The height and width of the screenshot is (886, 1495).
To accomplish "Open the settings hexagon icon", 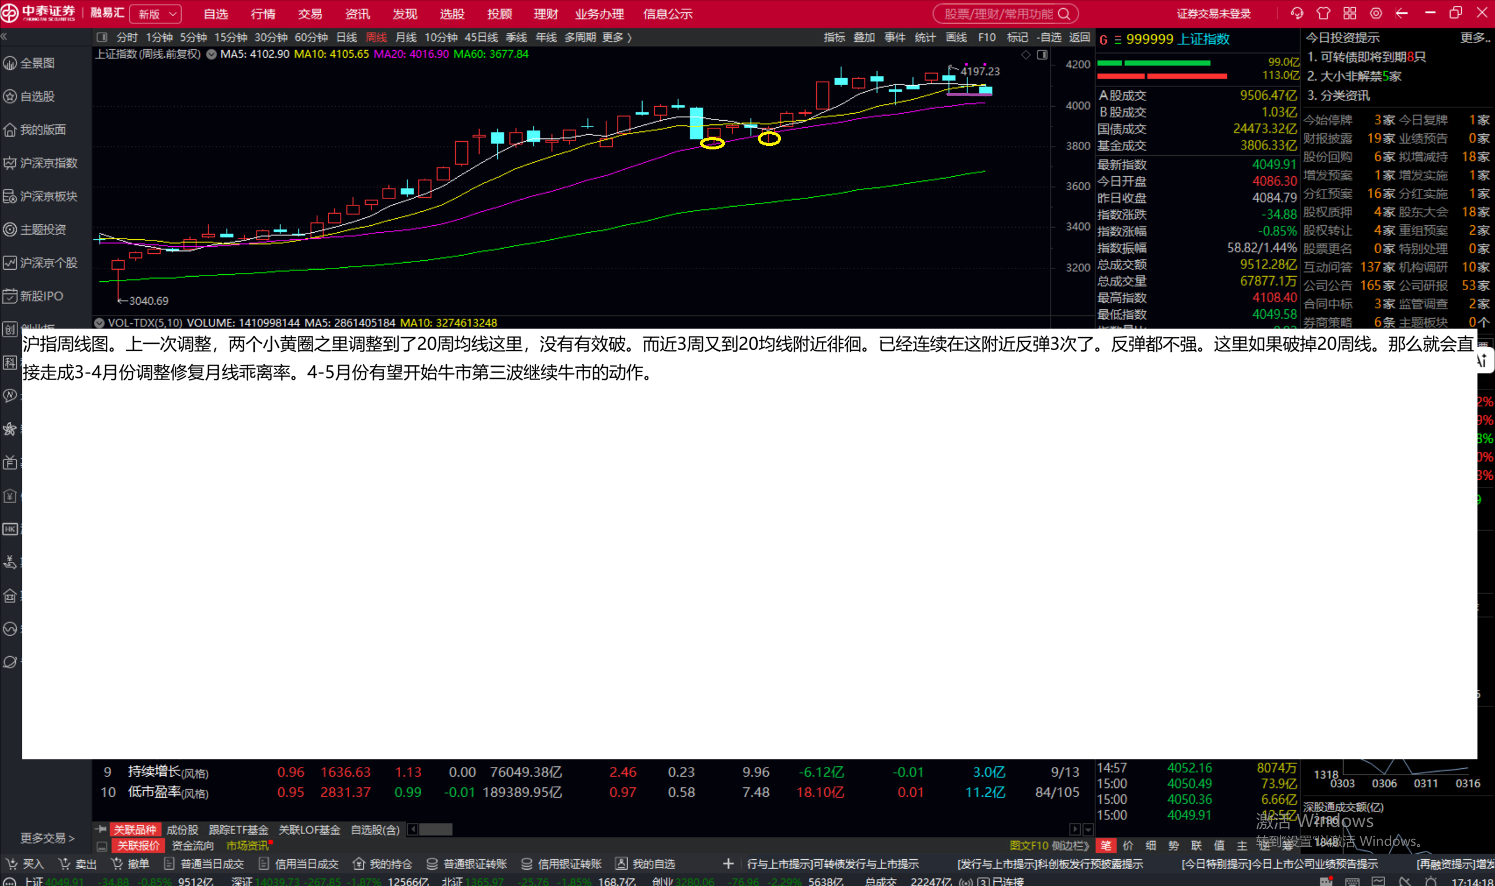I will (x=1376, y=13).
